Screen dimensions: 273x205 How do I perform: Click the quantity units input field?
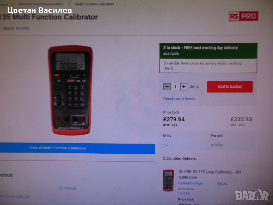(175, 87)
